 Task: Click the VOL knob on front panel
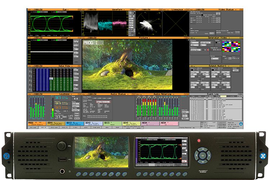point(62,146)
